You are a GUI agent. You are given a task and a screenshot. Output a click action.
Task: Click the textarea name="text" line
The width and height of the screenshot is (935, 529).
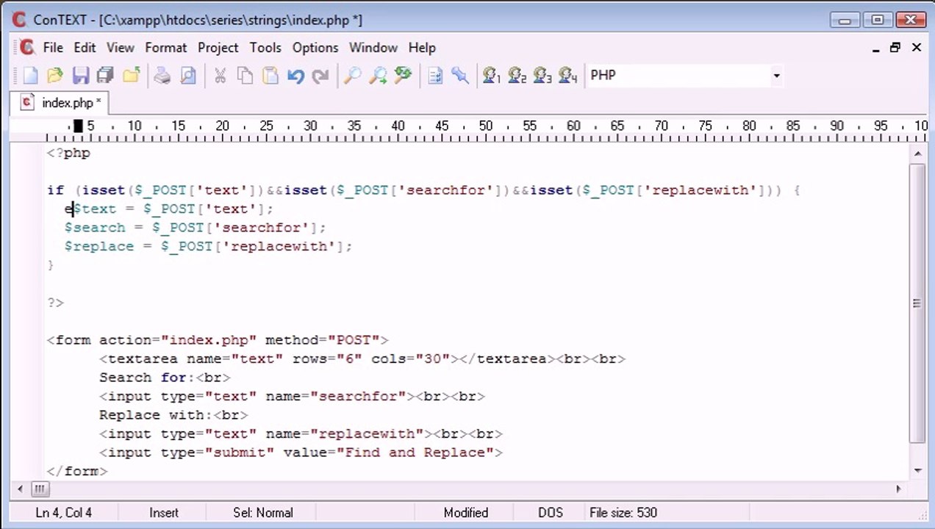[362, 359]
